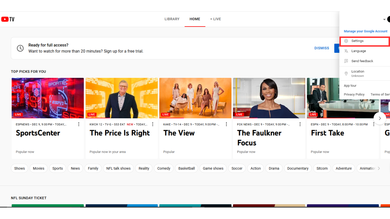Screen dimensions: 390x219
Task: Dismiss the full access banner
Action: (x=322, y=48)
